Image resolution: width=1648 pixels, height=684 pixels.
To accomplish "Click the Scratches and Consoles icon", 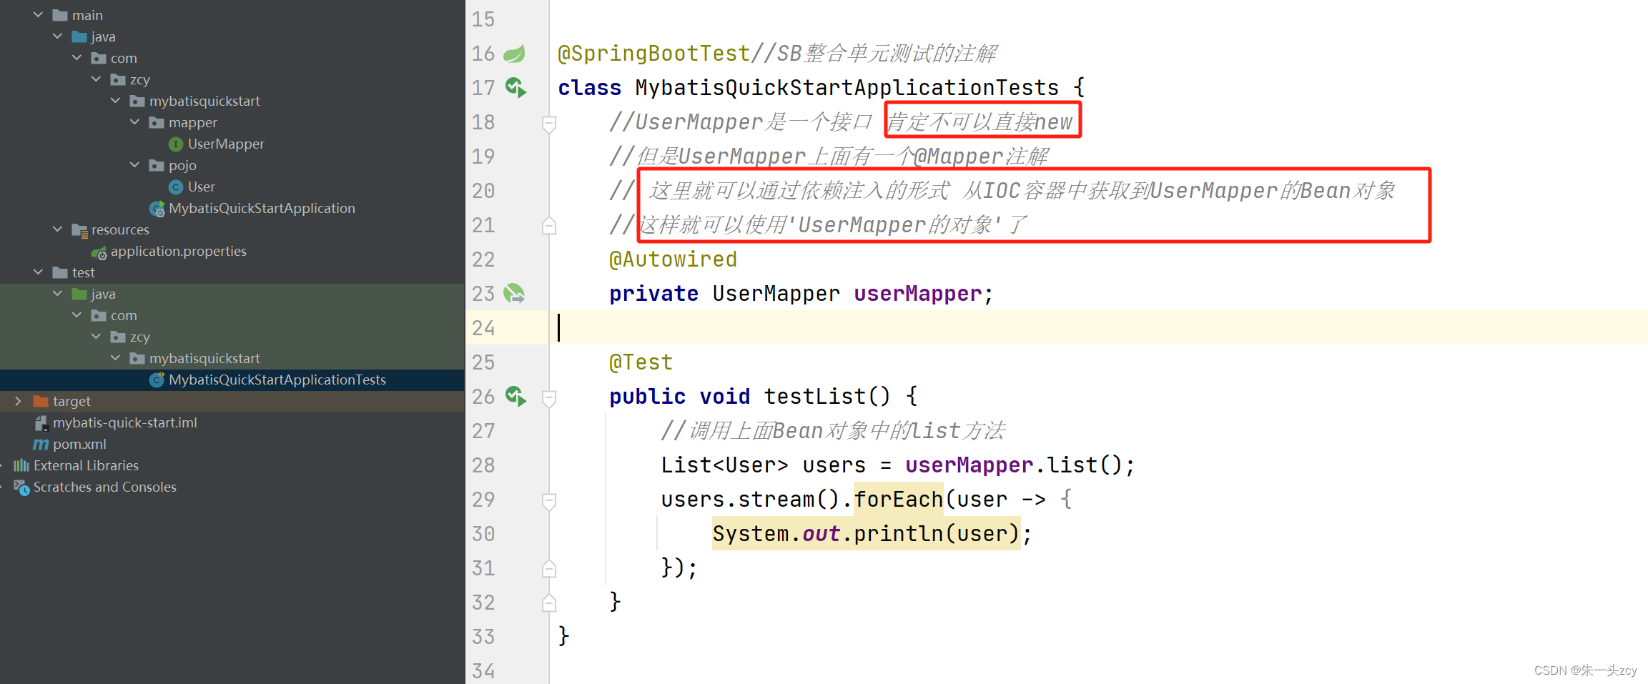I will [21, 487].
